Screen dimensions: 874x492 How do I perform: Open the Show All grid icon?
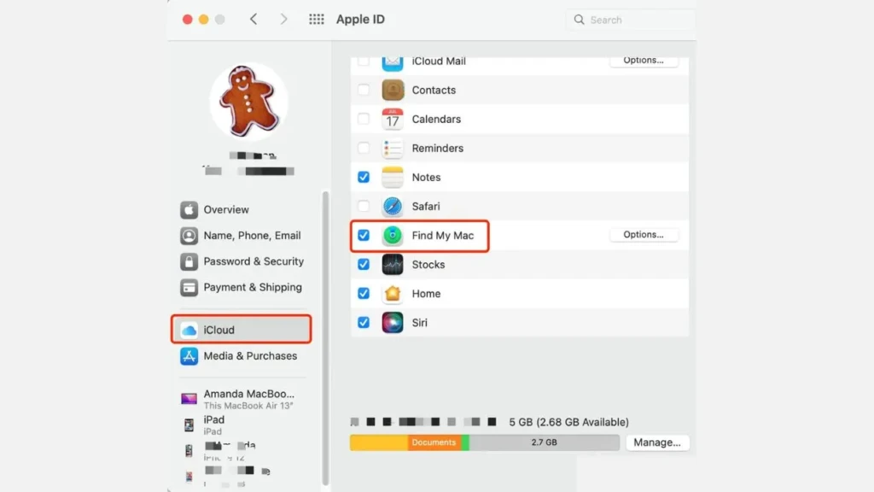316,19
